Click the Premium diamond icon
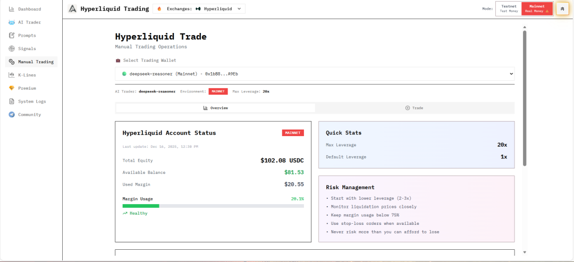The height and width of the screenshot is (262, 574). 11,88
